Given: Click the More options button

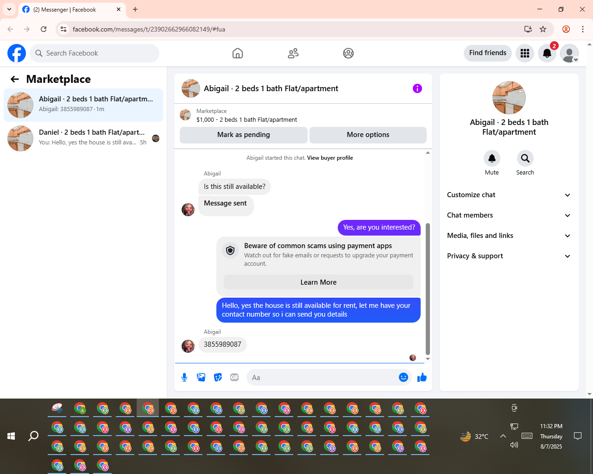Looking at the screenshot, I should tap(368, 135).
